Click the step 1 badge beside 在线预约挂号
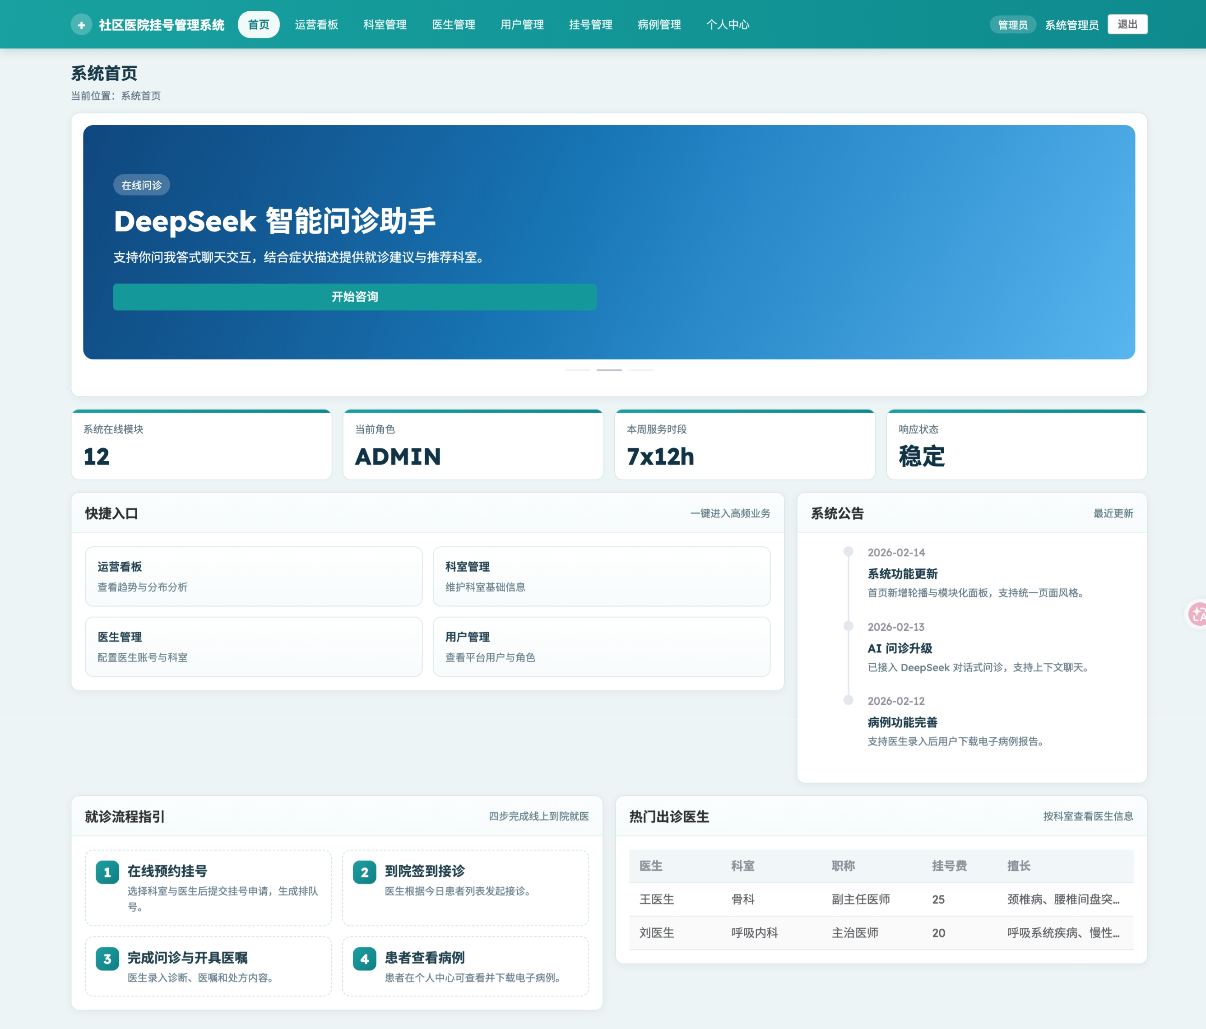Image resolution: width=1206 pixels, height=1029 pixels. [x=107, y=872]
